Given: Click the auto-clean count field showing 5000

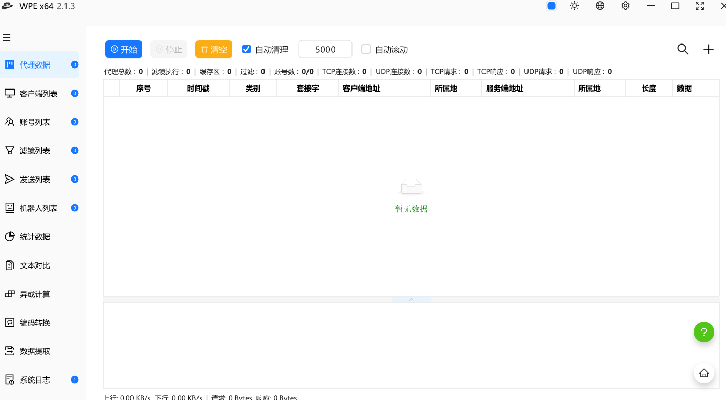Looking at the screenshot, I should point(325,49).
